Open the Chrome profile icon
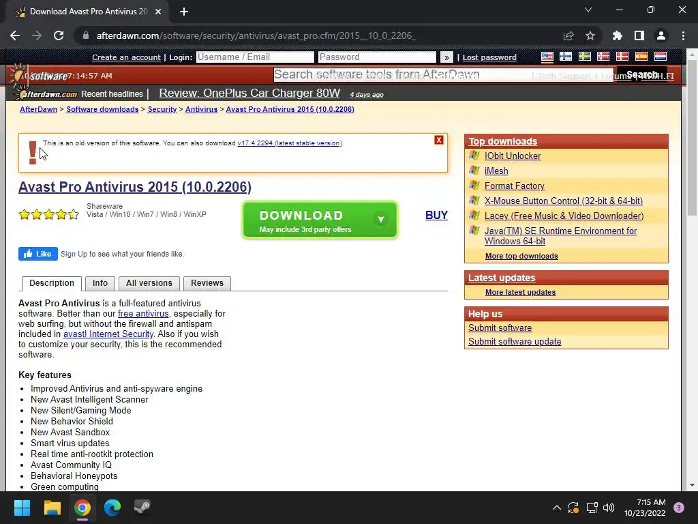 [661, 35]
